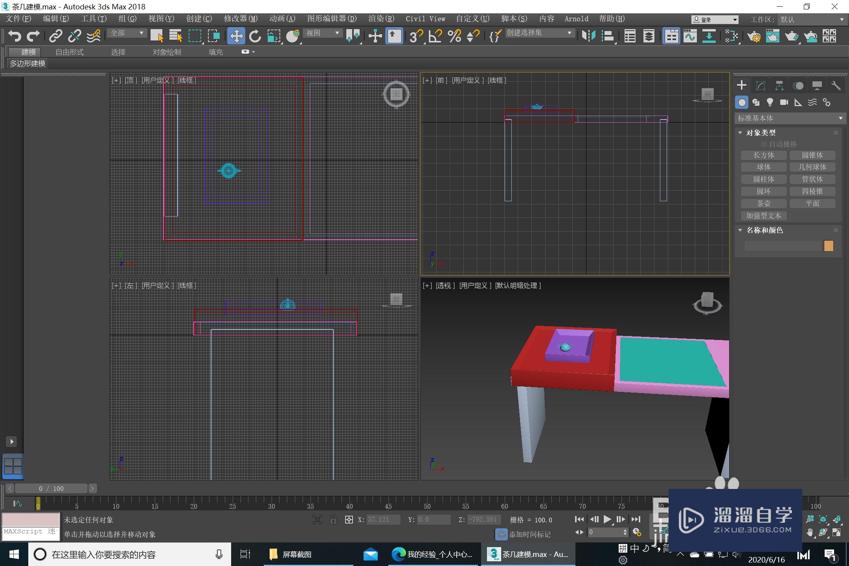Open the Utilities wrench panel
The height and width of the screenshot is (566, 849).
(x=836, y=86)
